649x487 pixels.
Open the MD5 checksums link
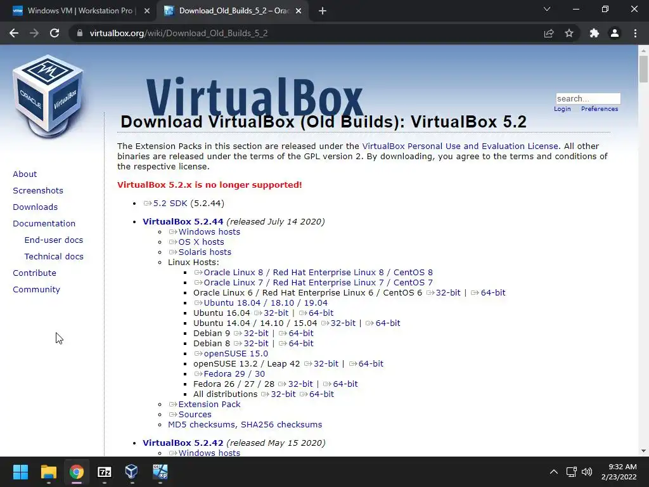(202, 424)
